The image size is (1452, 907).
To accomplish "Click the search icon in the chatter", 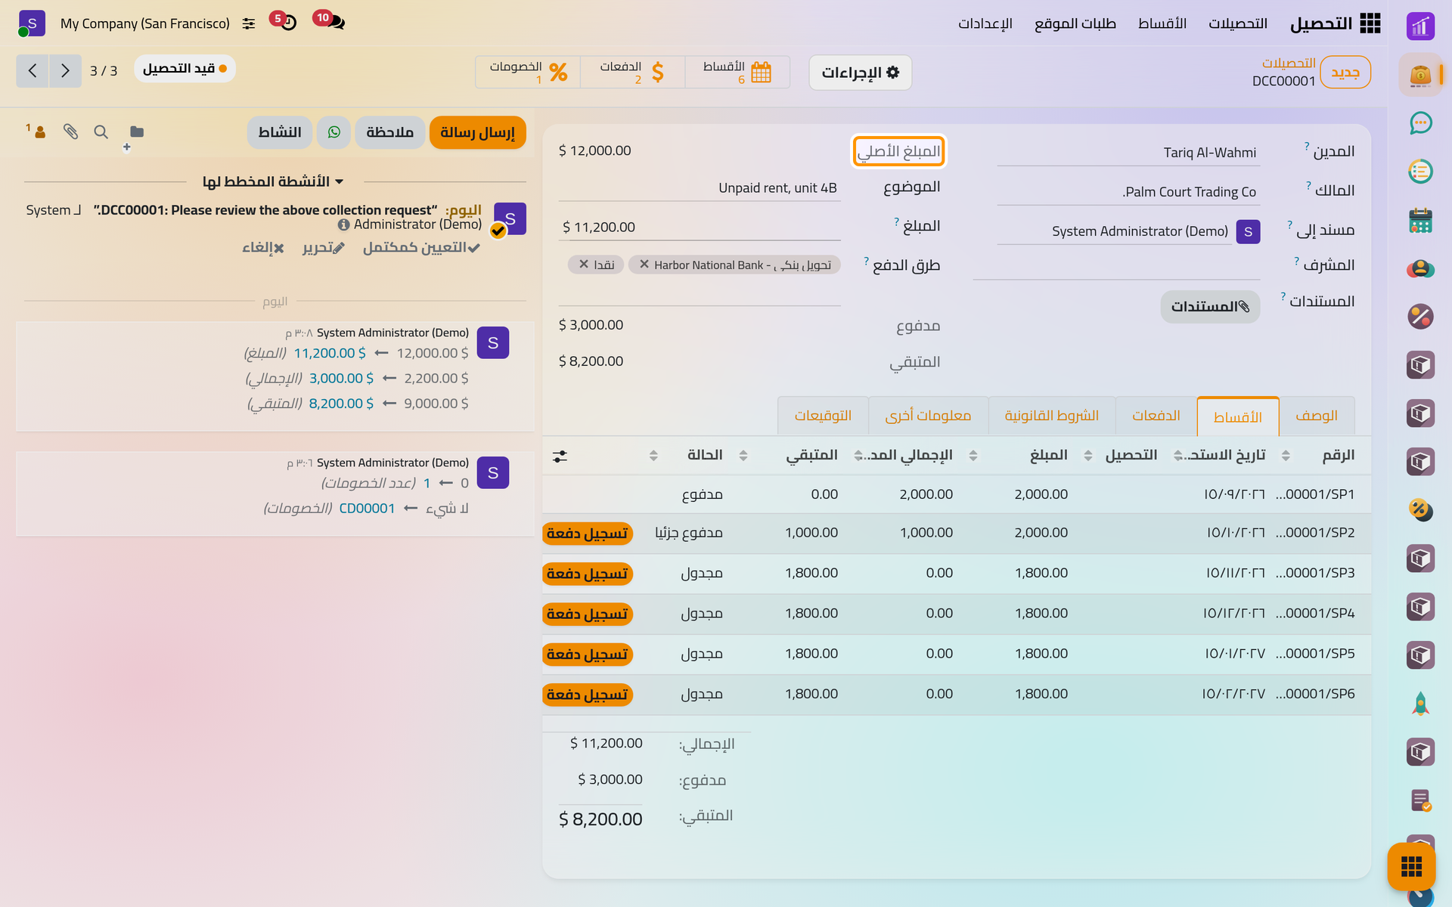I will [101, 132].
